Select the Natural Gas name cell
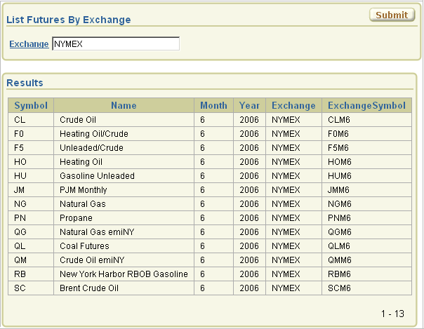424x329 pixels. 124,204
